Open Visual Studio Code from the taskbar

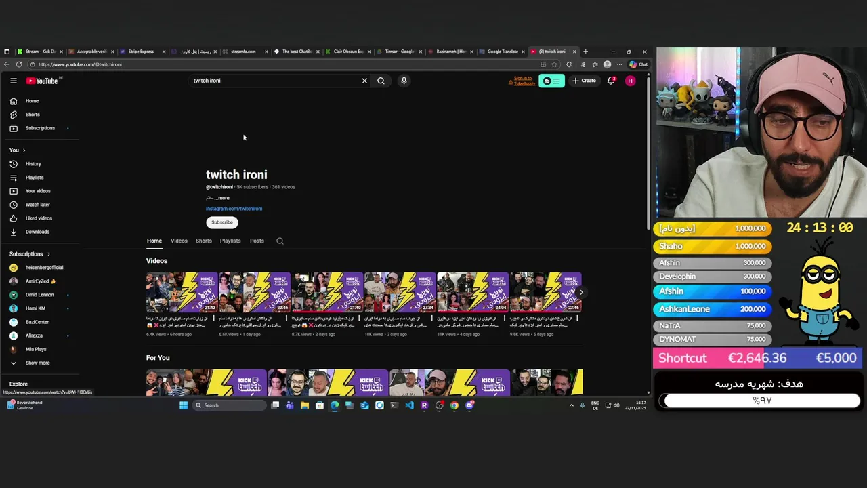409,405
